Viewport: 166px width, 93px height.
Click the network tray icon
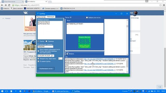149,91
